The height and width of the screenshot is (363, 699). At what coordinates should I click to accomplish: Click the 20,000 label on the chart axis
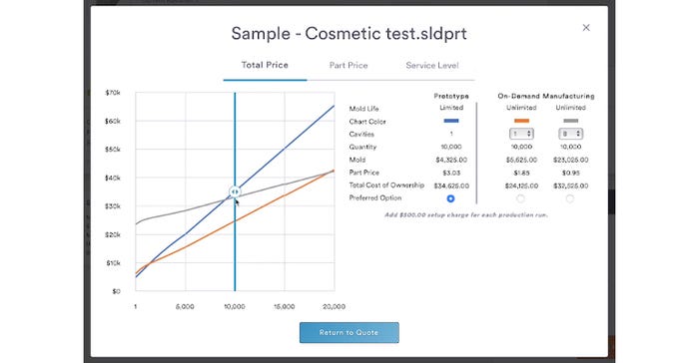tap(334, 306)
